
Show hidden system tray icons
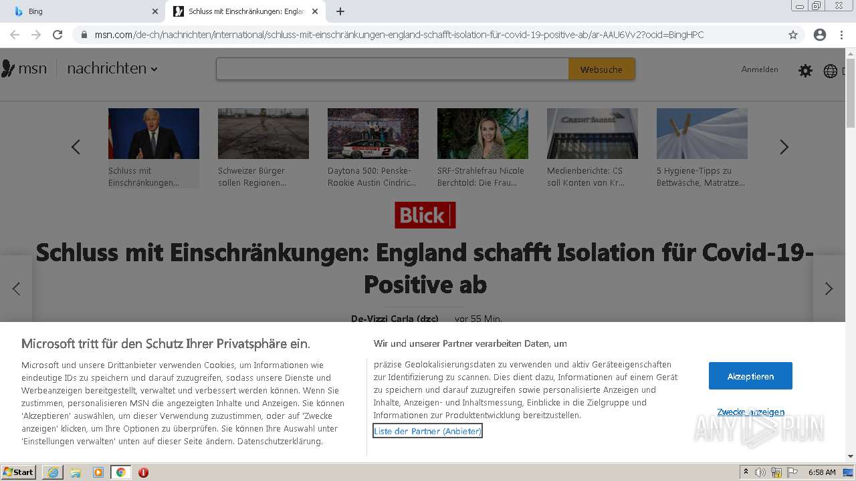coord(746,472)
